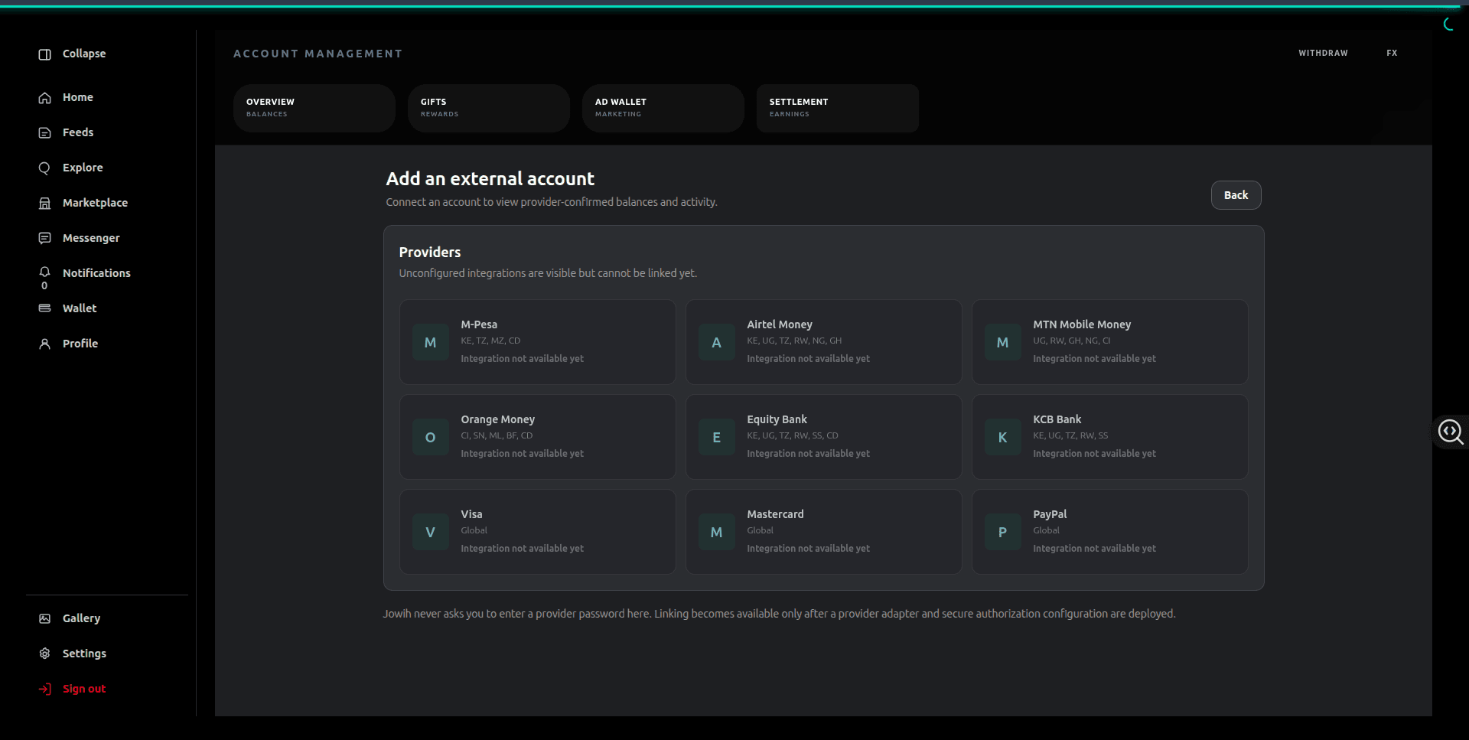Viewport: 1469px width, 740px height.
Task: Click the Settings menu label
Action: [84, 654]
